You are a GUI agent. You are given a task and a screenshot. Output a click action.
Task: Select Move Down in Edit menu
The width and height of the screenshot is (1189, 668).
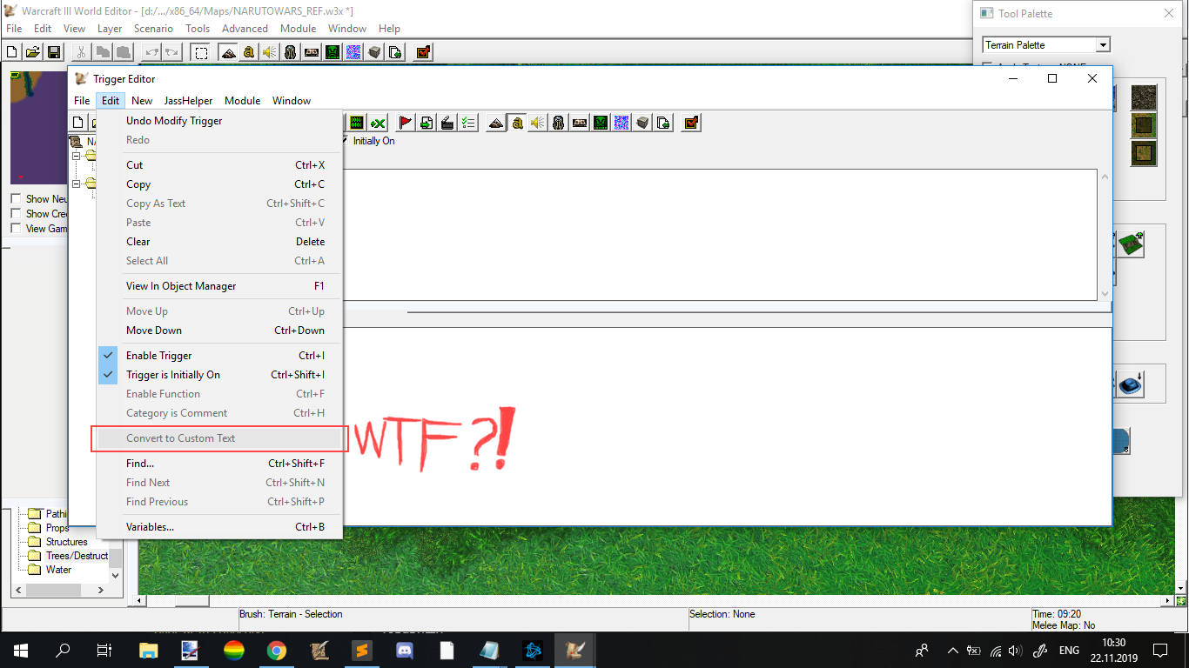pos(219,331)
